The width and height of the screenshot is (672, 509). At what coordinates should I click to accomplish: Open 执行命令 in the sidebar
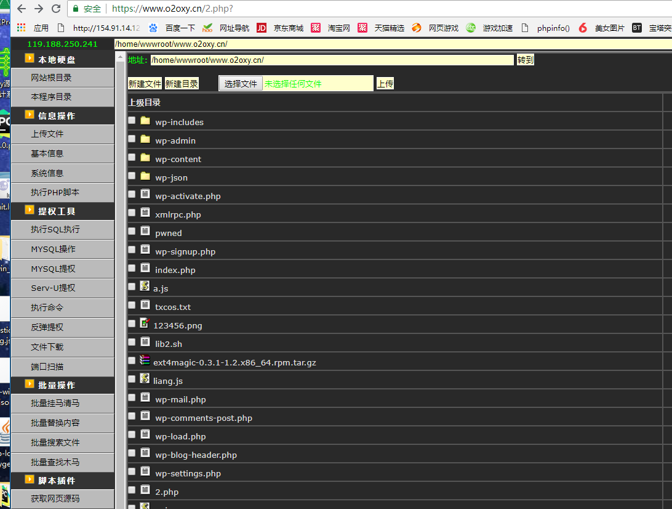tap(63, 307)
